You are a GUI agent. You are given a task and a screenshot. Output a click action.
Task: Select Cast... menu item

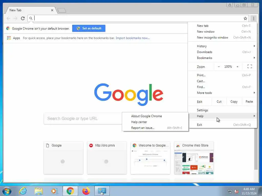coord(222,81)
